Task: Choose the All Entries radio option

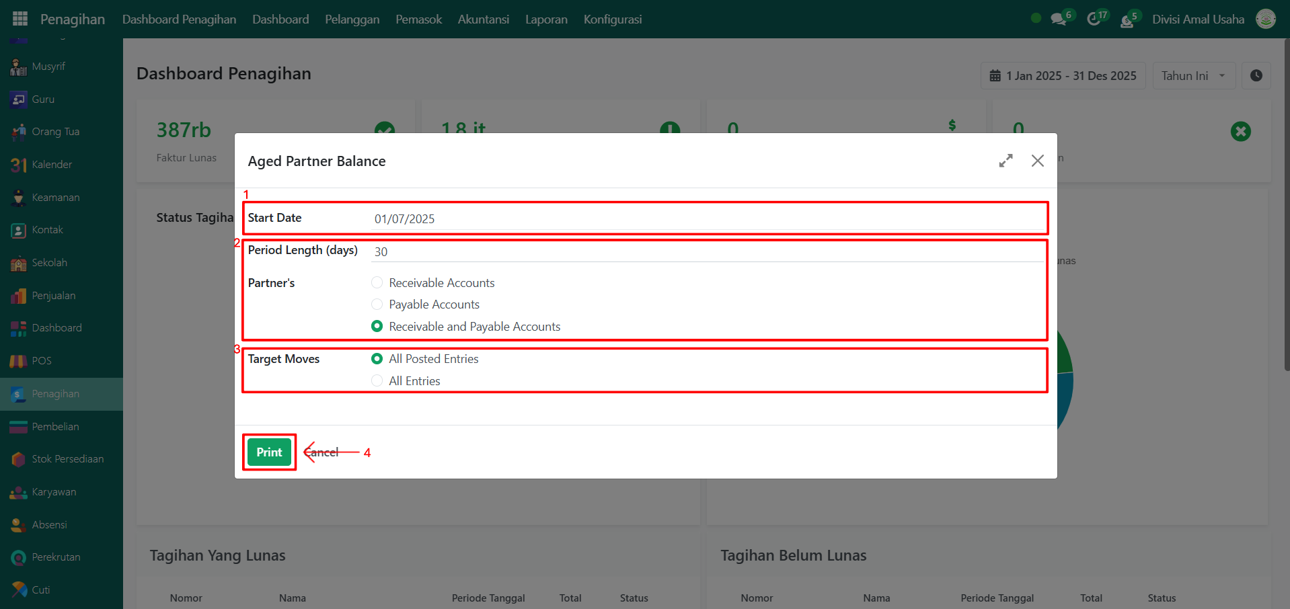Action: tap(377, 381)
